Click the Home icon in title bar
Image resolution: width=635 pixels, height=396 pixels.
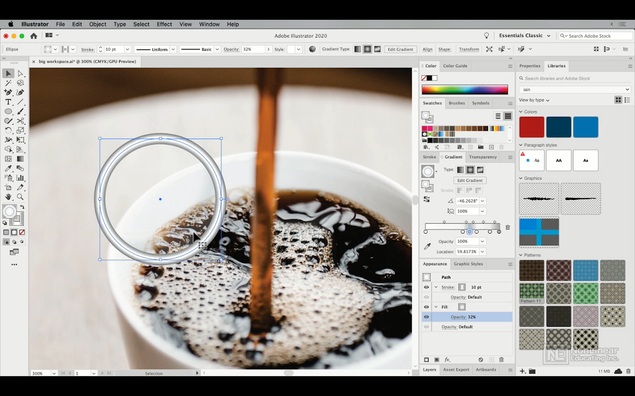[34, 36]
